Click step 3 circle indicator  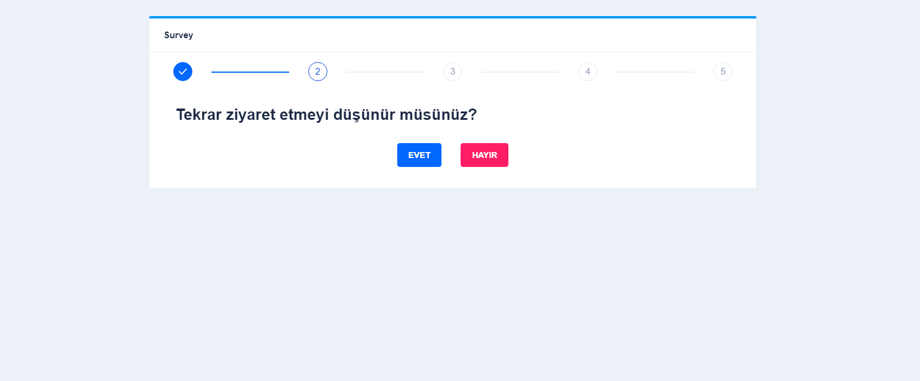click(453, 71)
